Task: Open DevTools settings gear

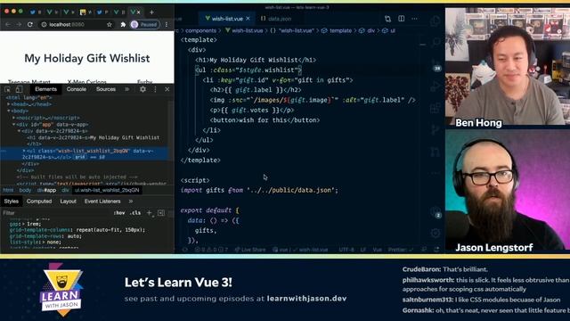Action: 142,89
